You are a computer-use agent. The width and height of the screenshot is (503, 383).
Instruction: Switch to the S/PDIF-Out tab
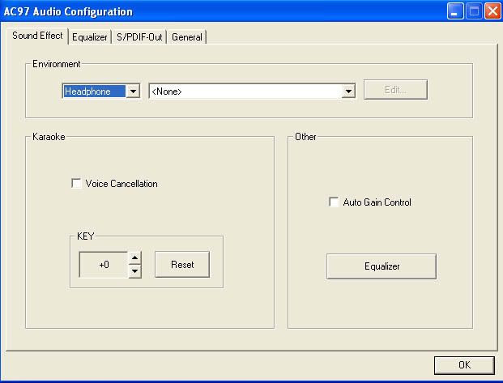(139, 37)
